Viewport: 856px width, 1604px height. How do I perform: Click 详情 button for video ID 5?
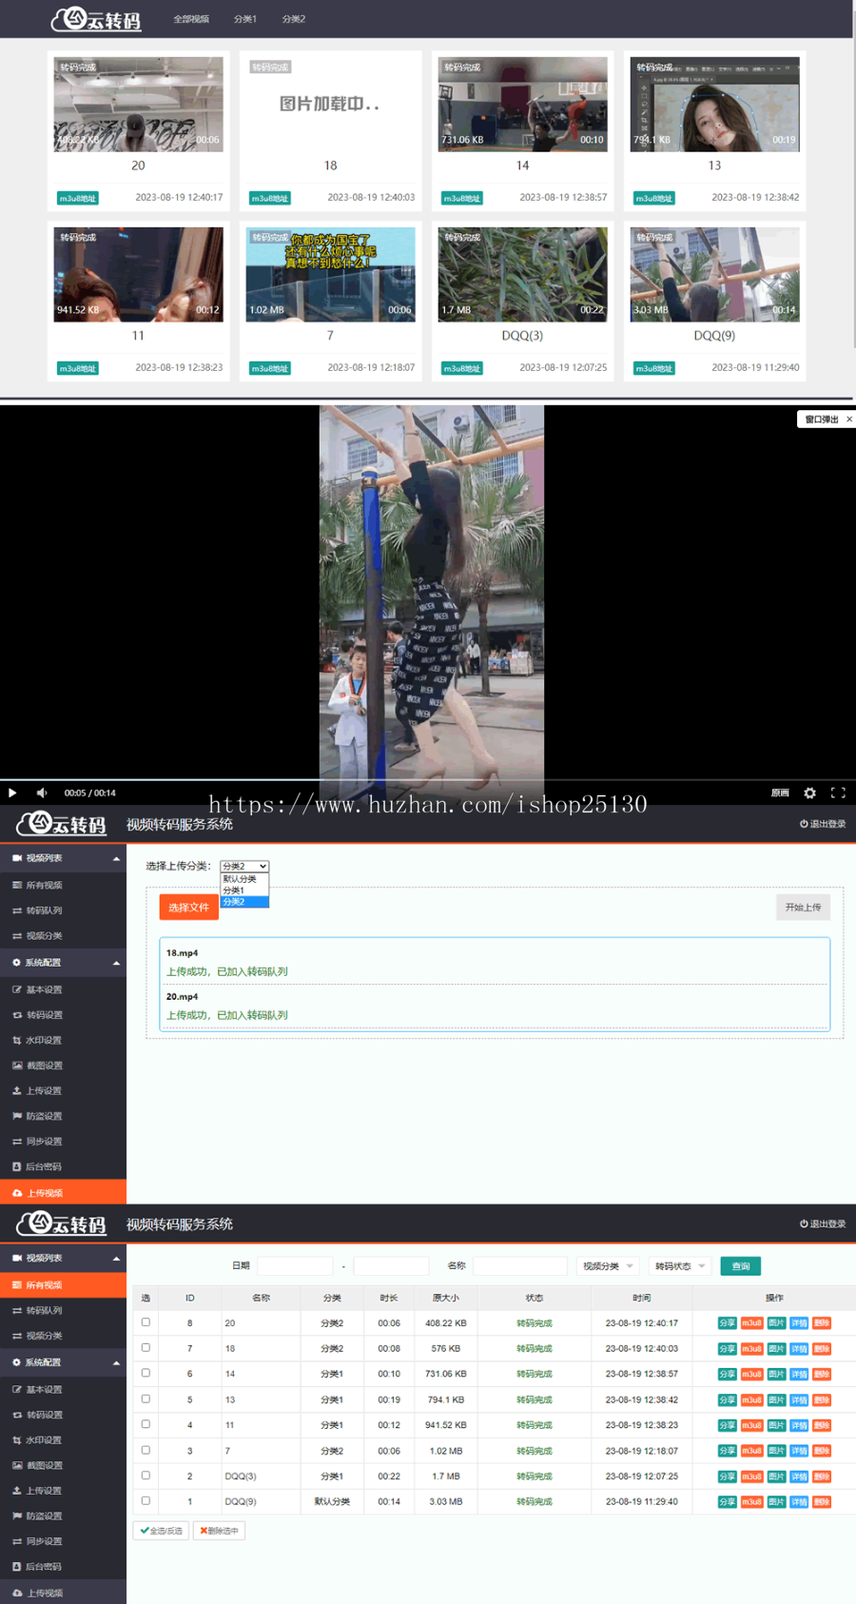coord(799,1400)
